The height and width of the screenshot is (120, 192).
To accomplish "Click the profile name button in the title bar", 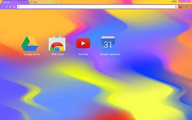I will coord(174,1).
